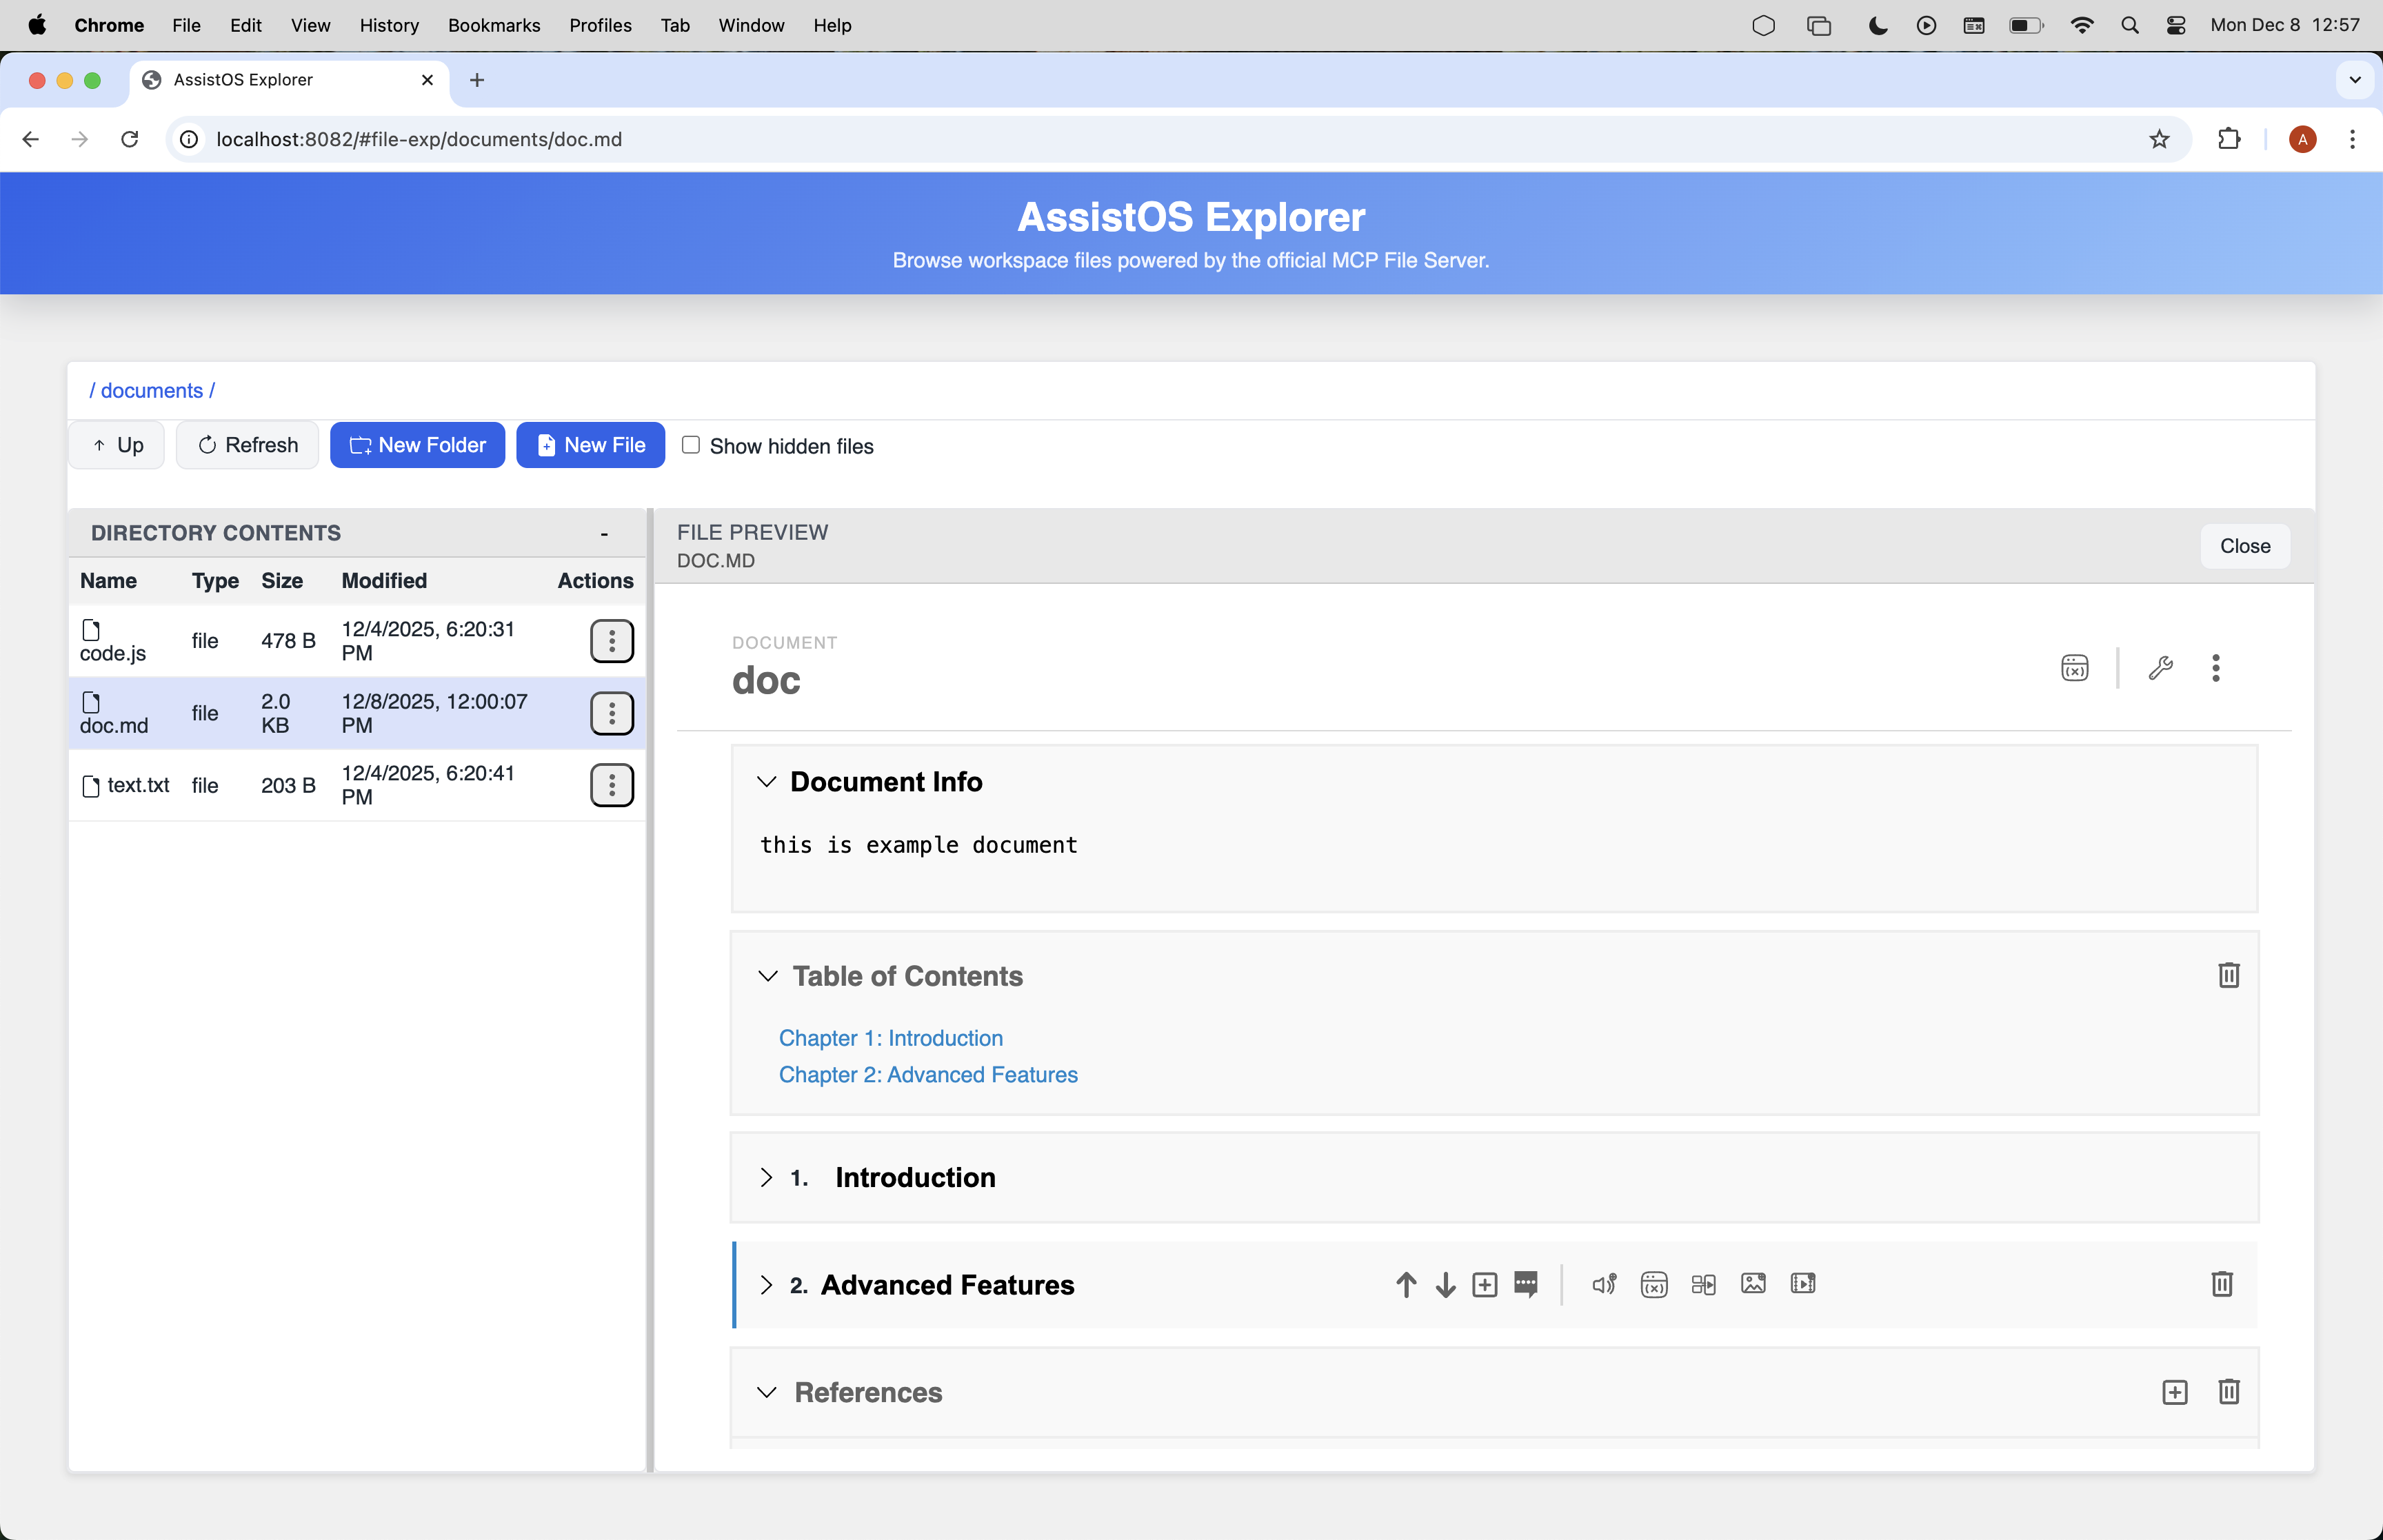Create a New Folder in documents
The width and height of the screenshot is (2383, 1540).
click(417, 444)
